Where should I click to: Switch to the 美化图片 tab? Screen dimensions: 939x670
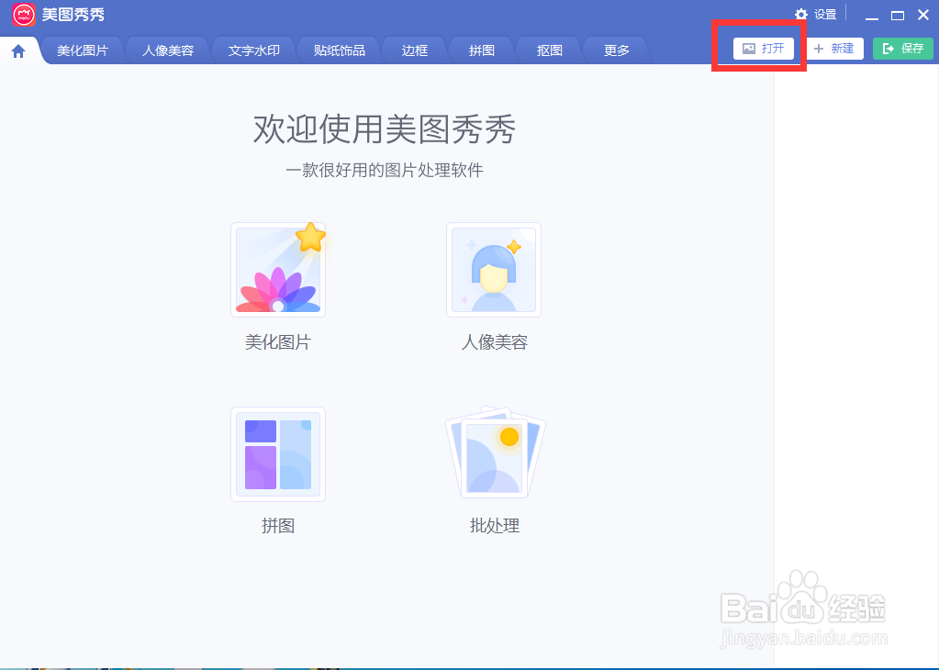click(82, 50)
